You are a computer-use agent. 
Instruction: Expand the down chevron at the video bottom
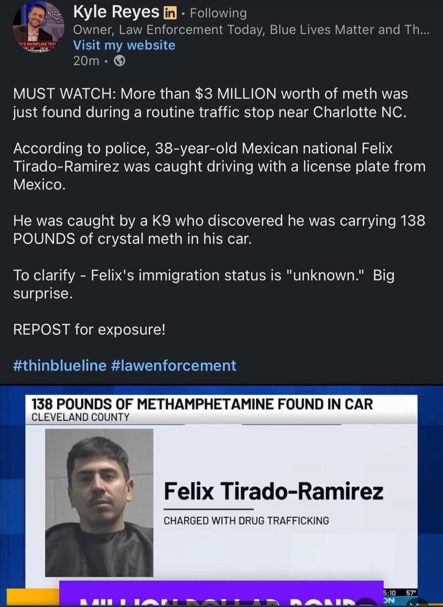tap(413, 605)
